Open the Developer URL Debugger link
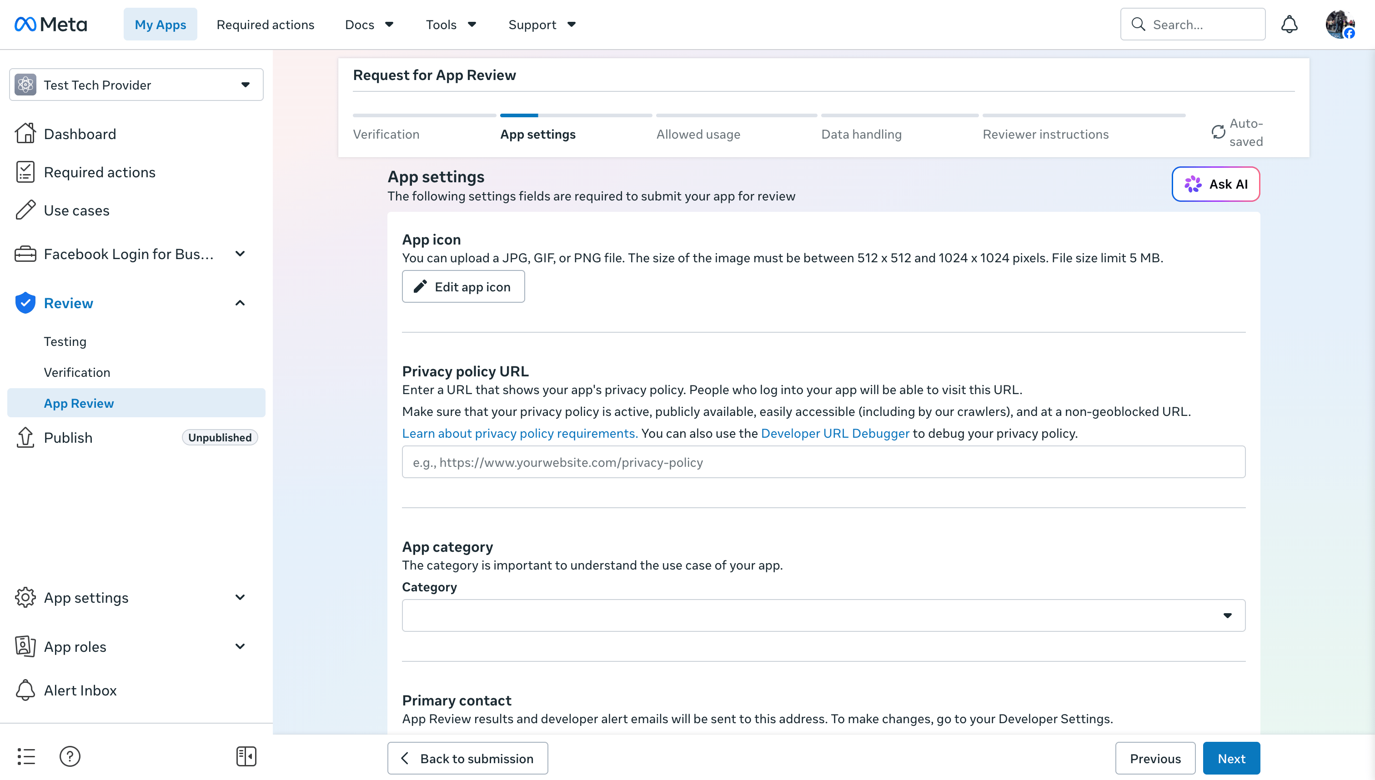 pos(835,433)
